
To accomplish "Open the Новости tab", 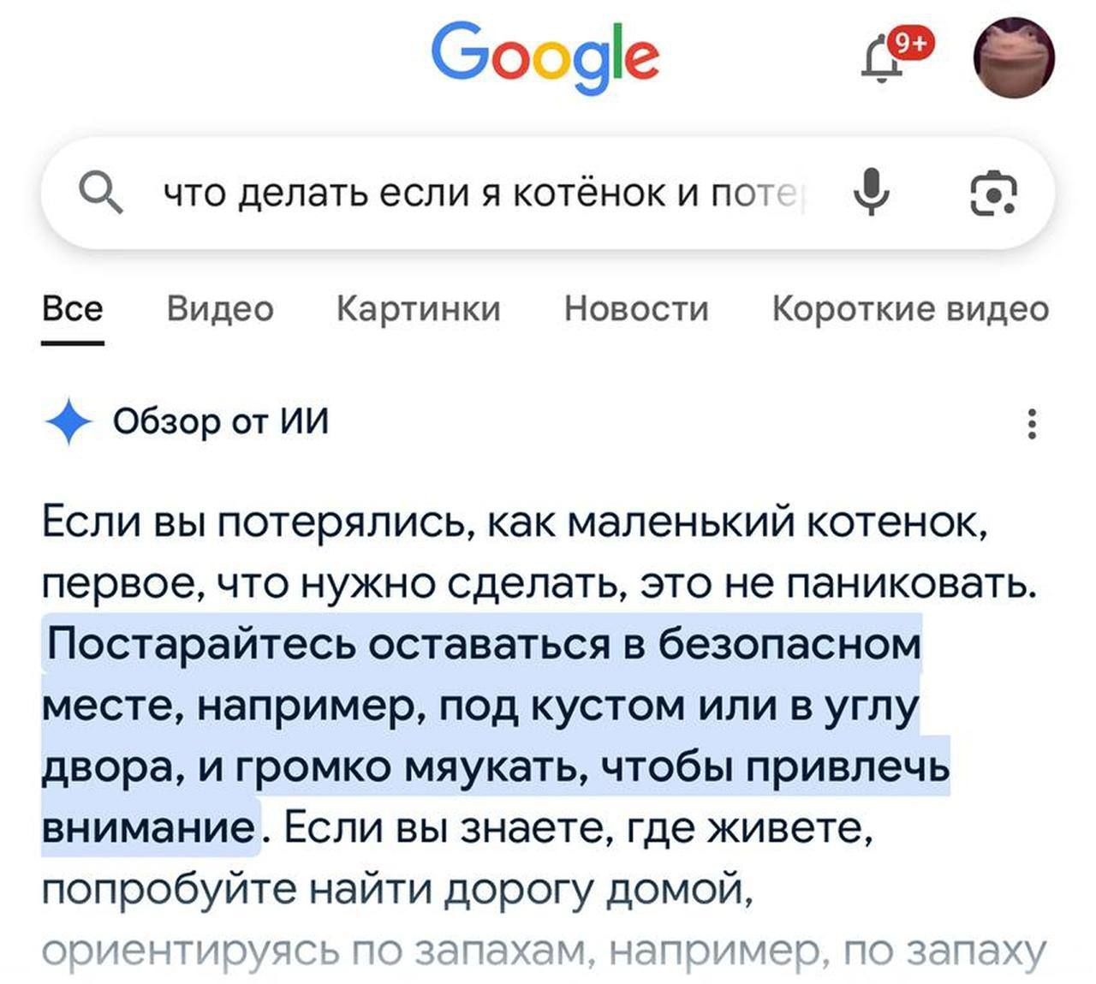I will tap(636, 309).
